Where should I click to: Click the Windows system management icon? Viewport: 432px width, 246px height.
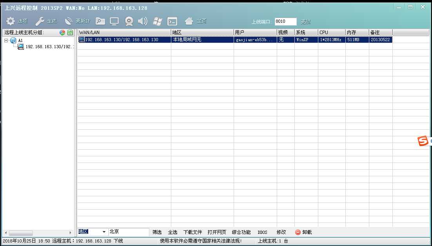click(158, 21)
